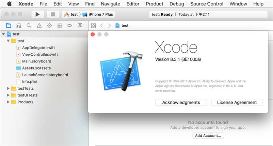Open the Apple menu
This screenshot has height=146, width=273.
pos(10,4)
